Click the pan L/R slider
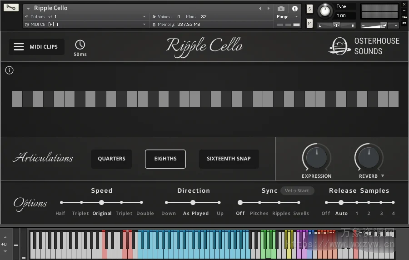The image size is (409, 260). point(336,25)
